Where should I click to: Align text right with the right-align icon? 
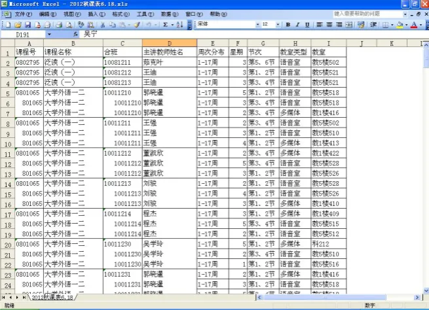click(339, 25)
